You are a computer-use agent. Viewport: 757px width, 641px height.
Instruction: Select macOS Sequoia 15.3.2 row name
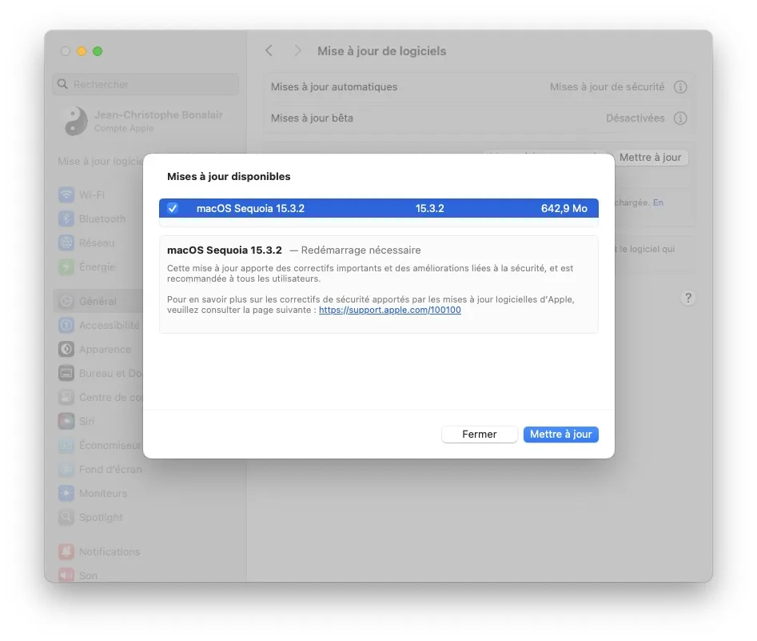pos(250,208)
